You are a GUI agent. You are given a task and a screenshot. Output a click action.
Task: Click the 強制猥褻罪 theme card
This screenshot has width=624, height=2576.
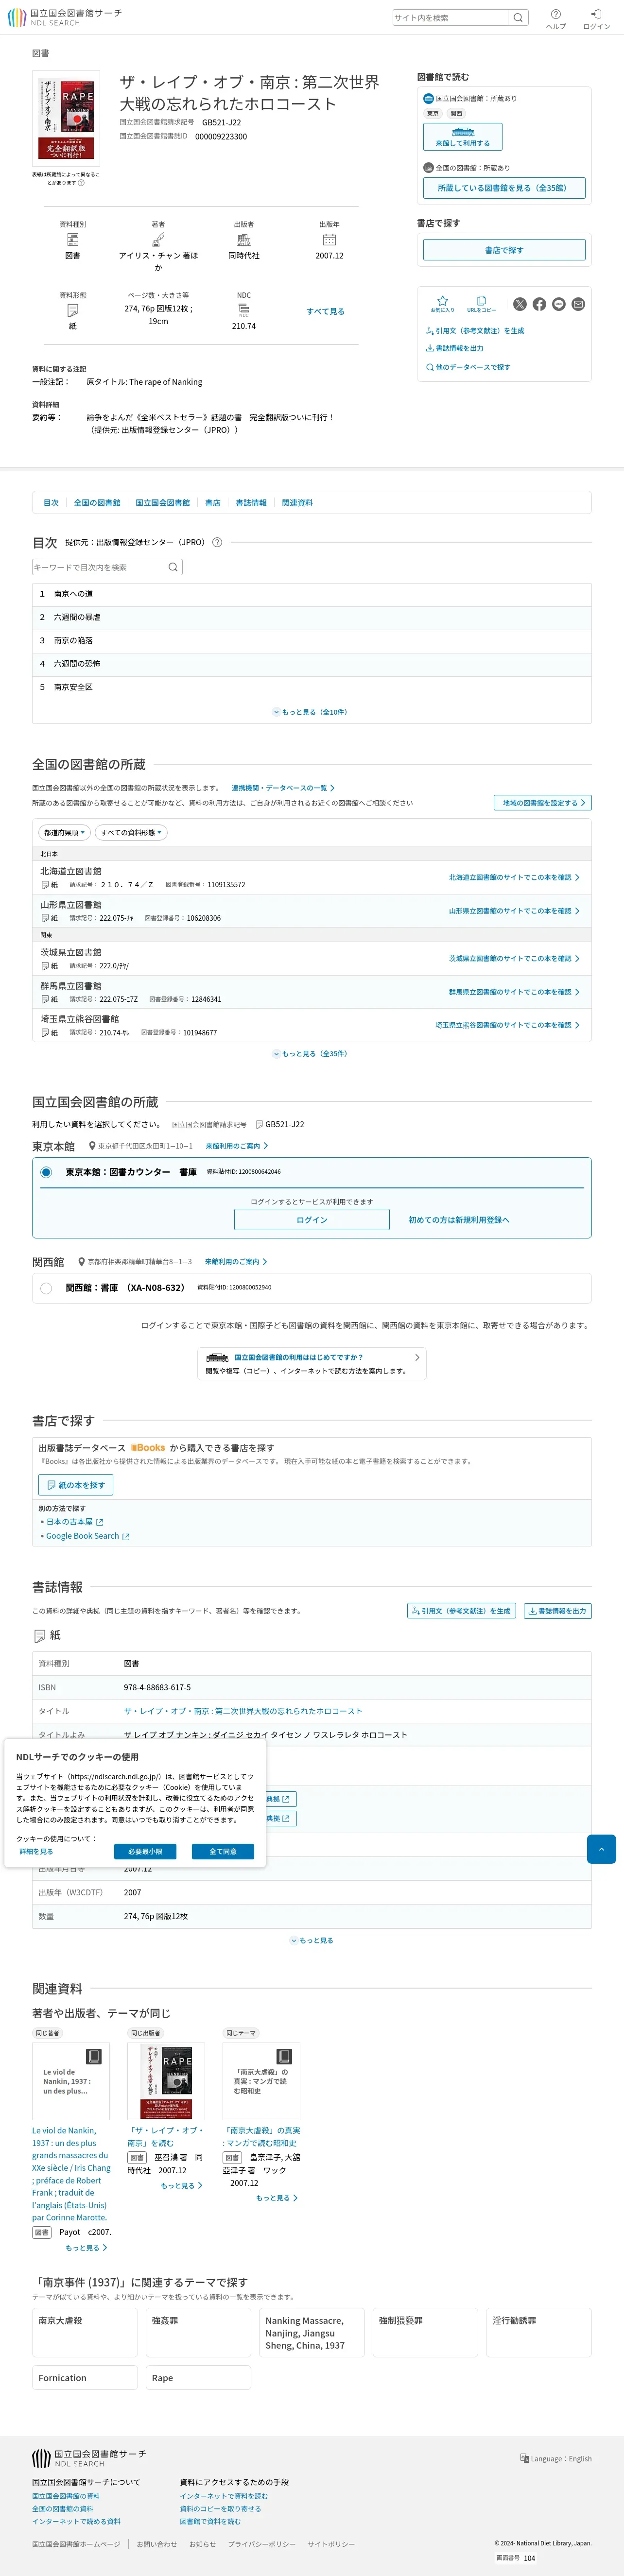[425, 2332]
